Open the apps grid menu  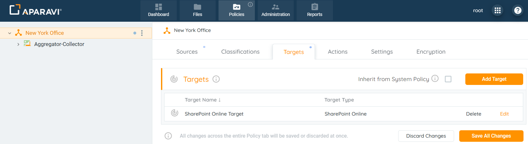pos(497,11)
